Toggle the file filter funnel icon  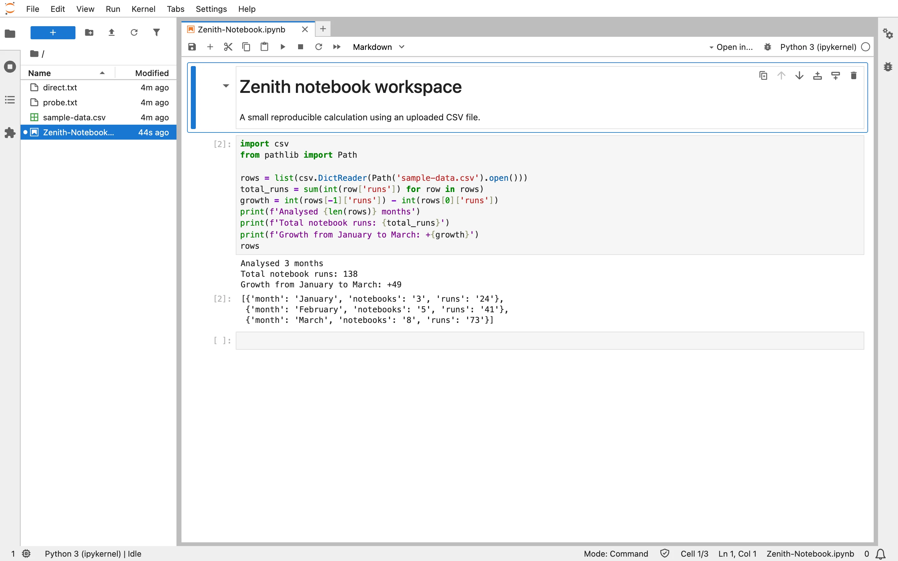(157, 33)
